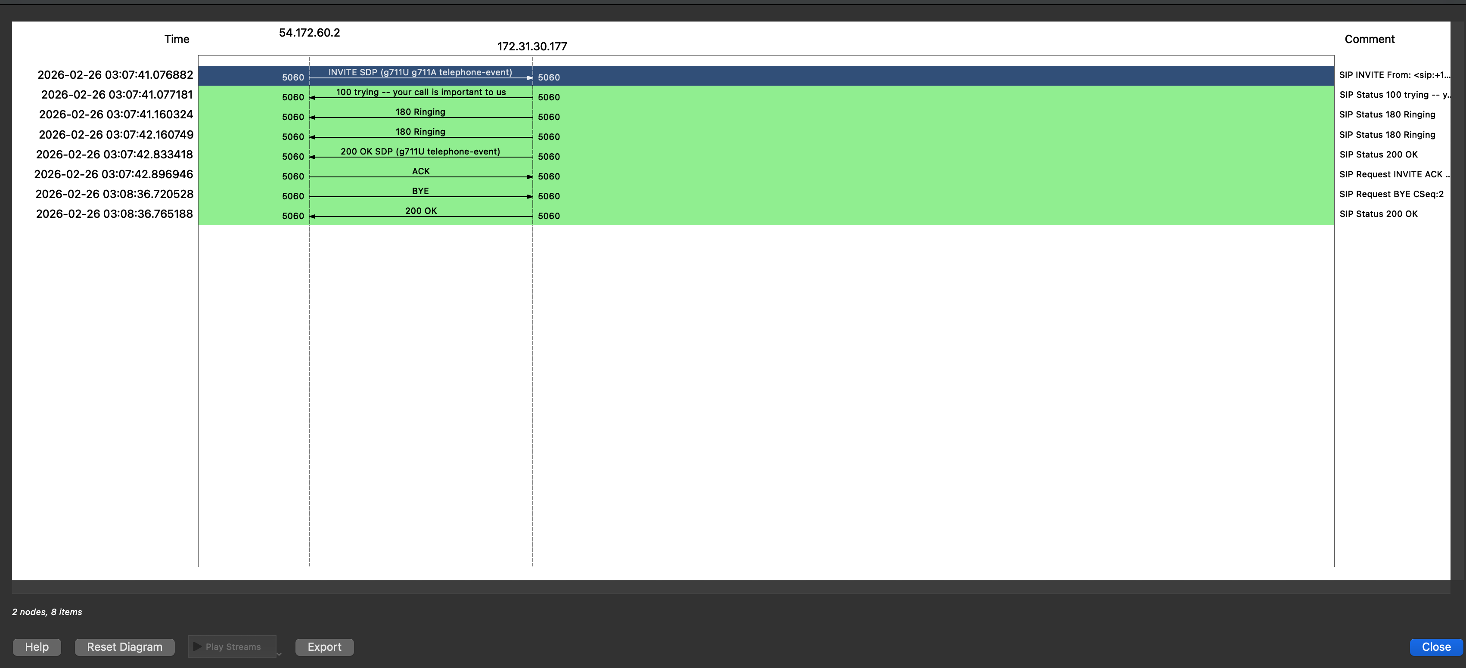Select the ACK message in the diagram

click(421, 173)
